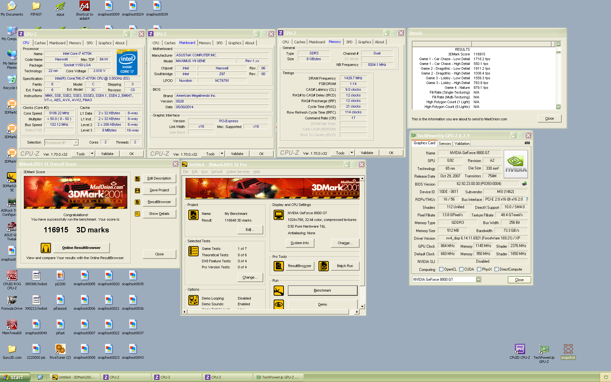Click the Selected Tests checklist icon
Viewport: 611px width, 382px height.
tap(193, 251)
